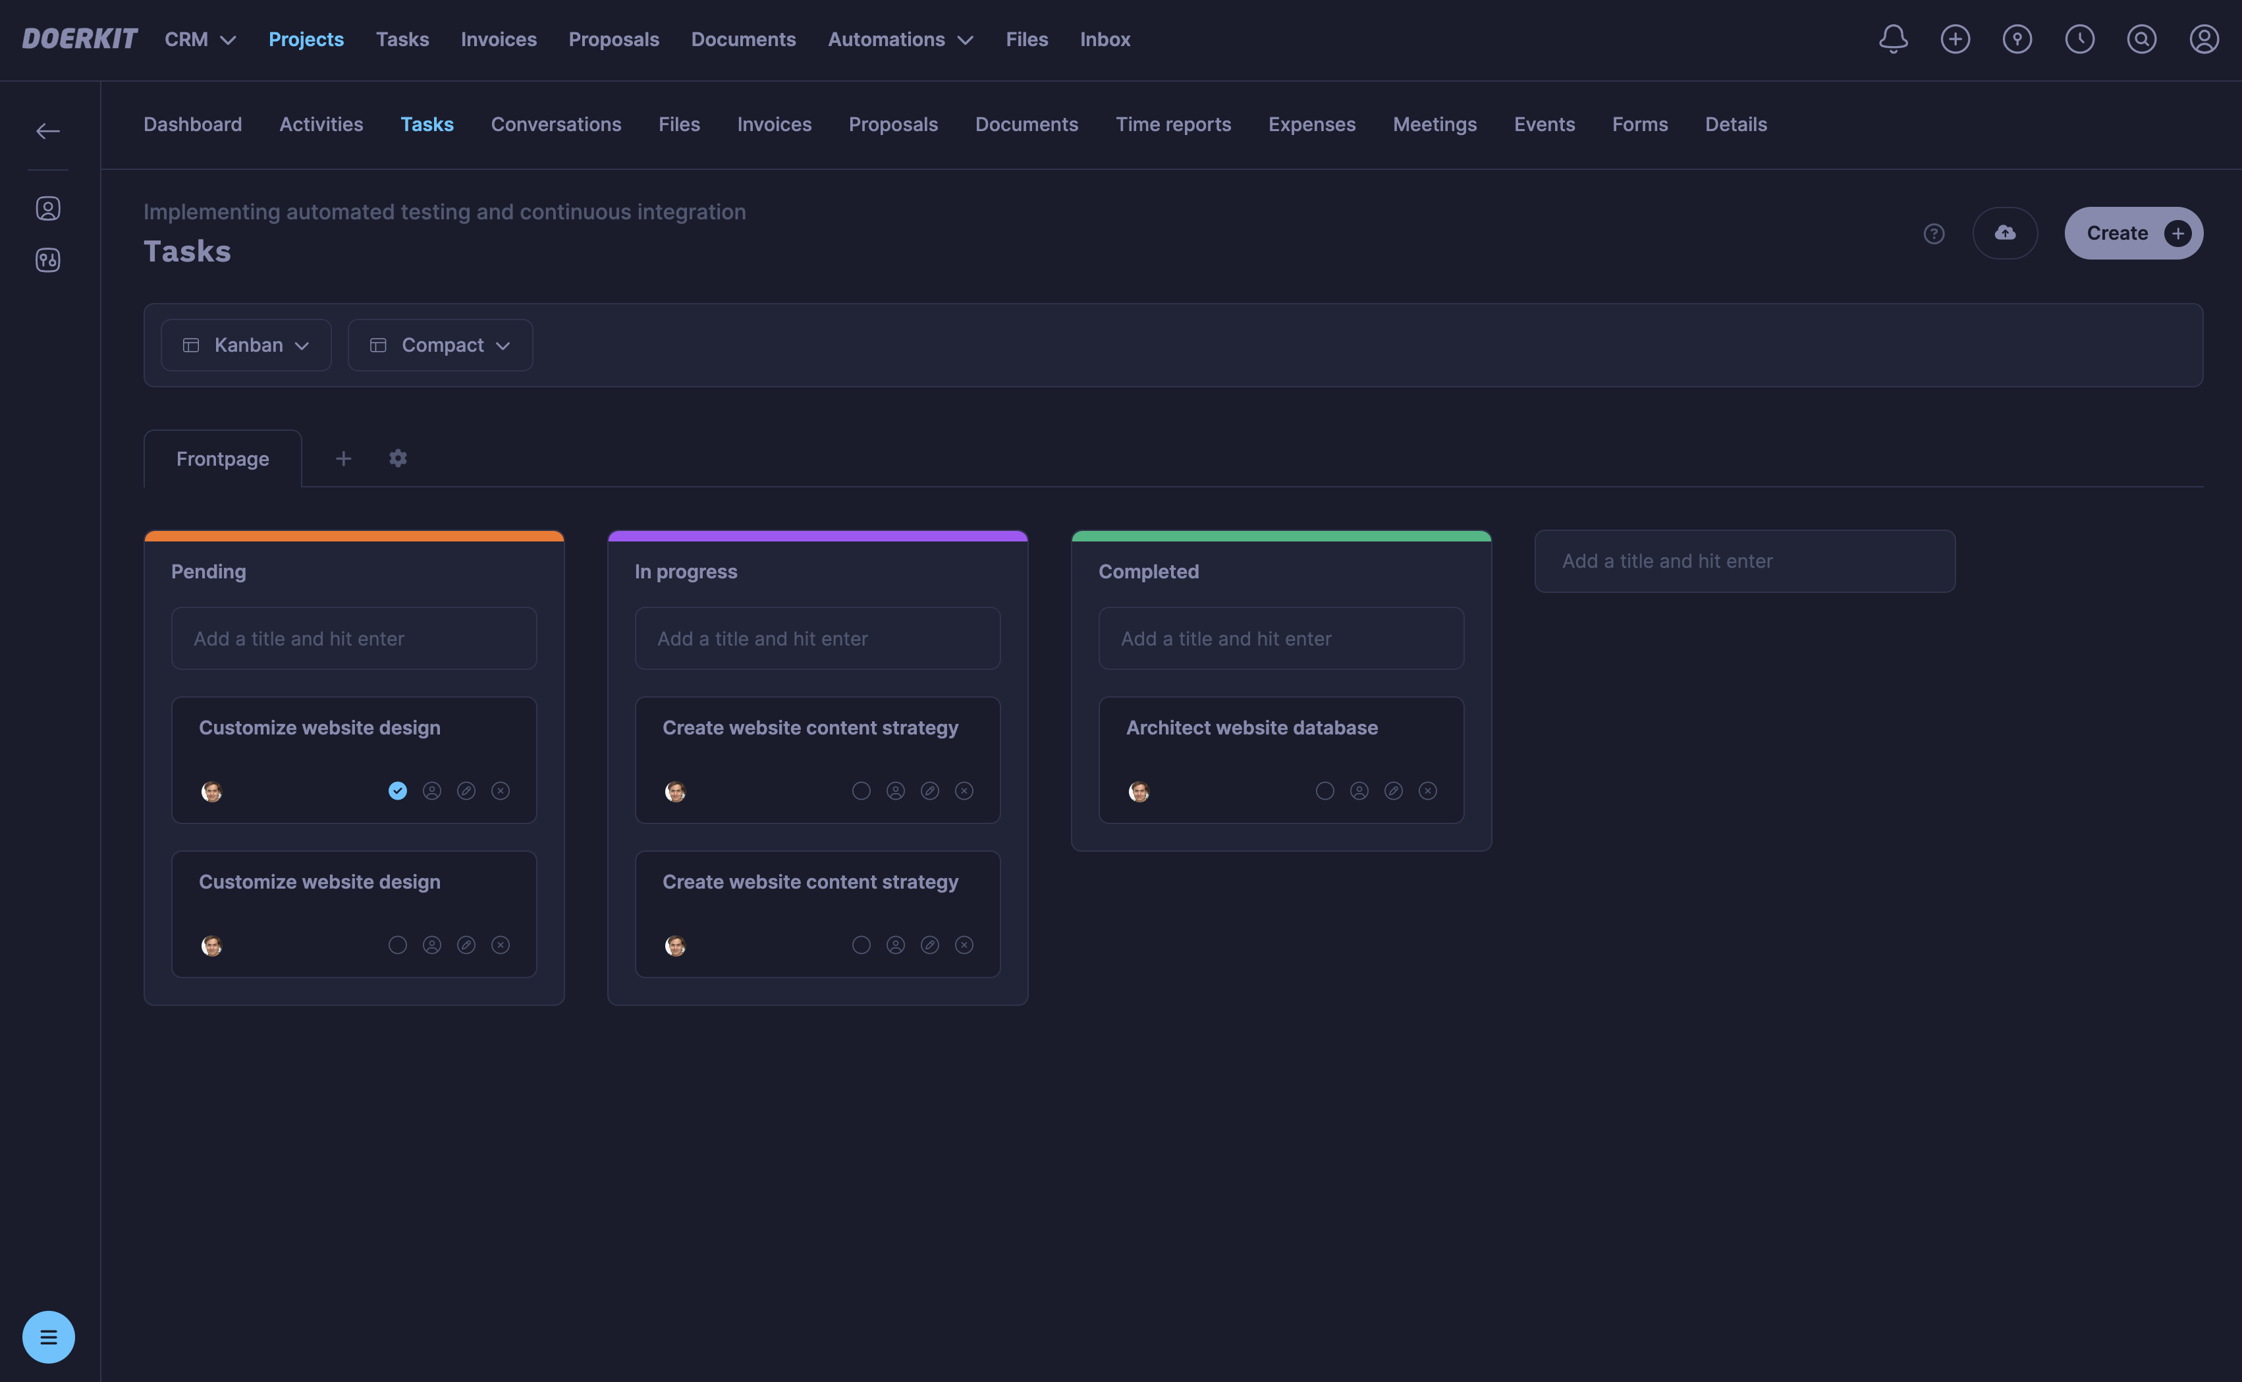
Task: Open the time tracking clock icon
Action: pos(2079,40)
